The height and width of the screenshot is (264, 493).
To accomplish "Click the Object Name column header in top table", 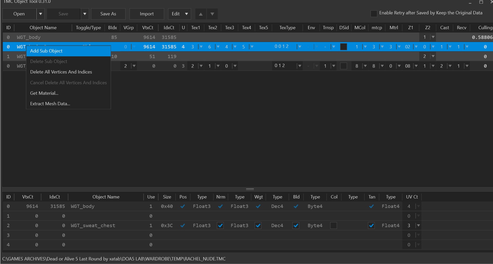I will coord(43,28).
